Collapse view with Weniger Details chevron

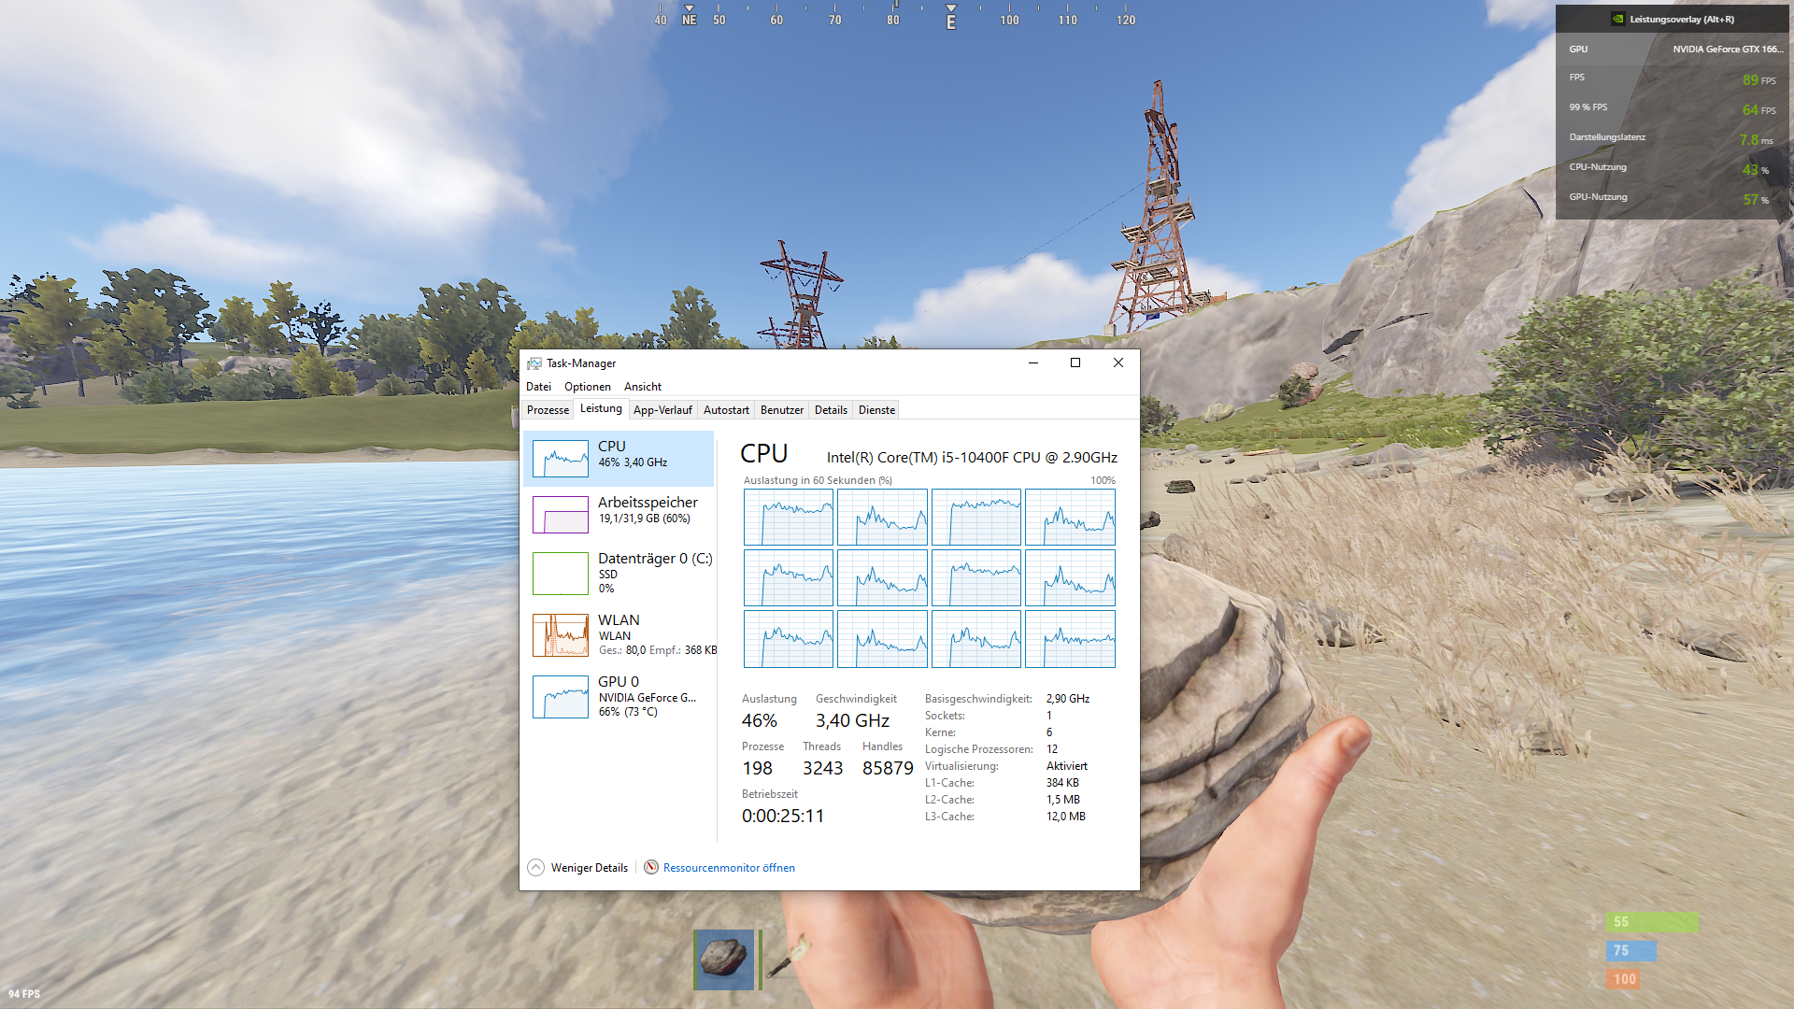point(536,867)
